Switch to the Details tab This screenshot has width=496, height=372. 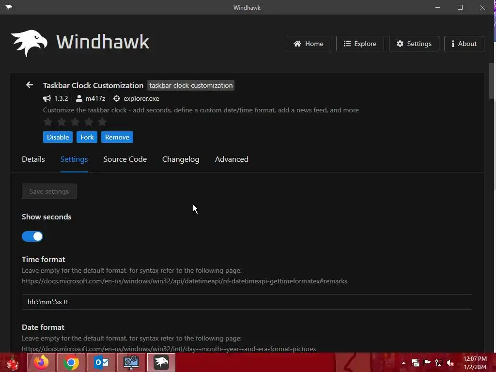[x=33, y=159]
